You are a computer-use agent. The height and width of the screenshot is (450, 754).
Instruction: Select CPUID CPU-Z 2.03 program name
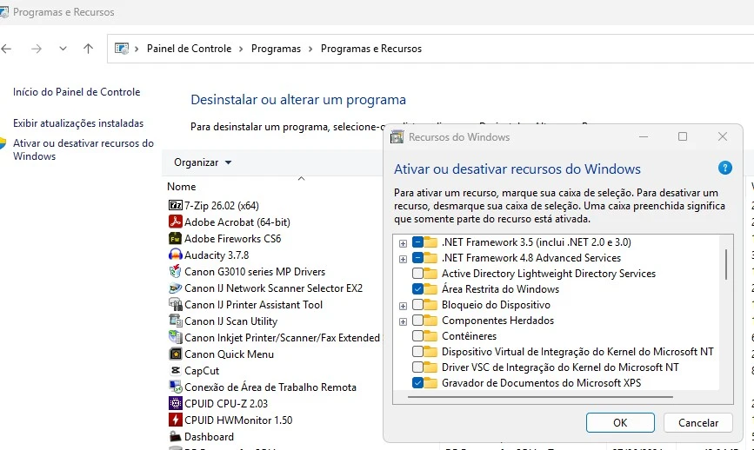226,403
